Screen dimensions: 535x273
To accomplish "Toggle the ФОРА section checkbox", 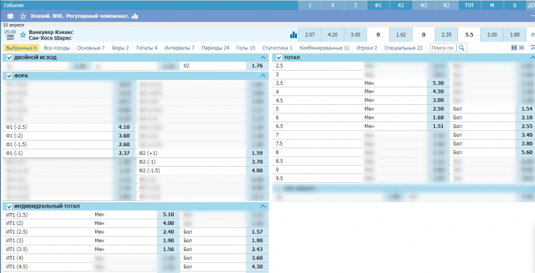I will click(9, 76).
